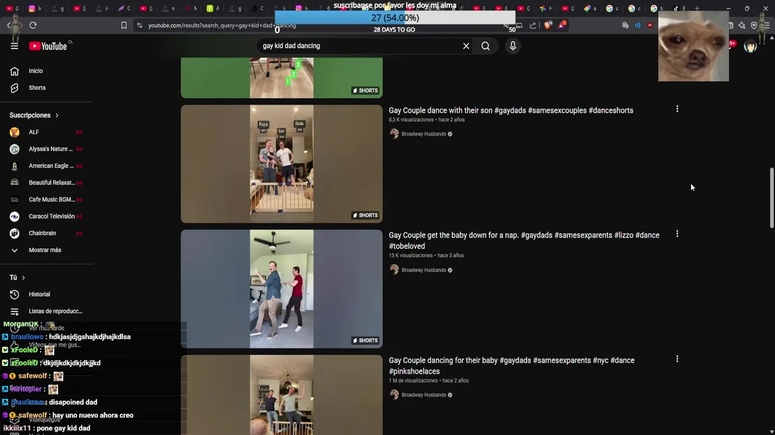Open title 'Gay Couple dancing for their baby'

[x=512, y=366]
